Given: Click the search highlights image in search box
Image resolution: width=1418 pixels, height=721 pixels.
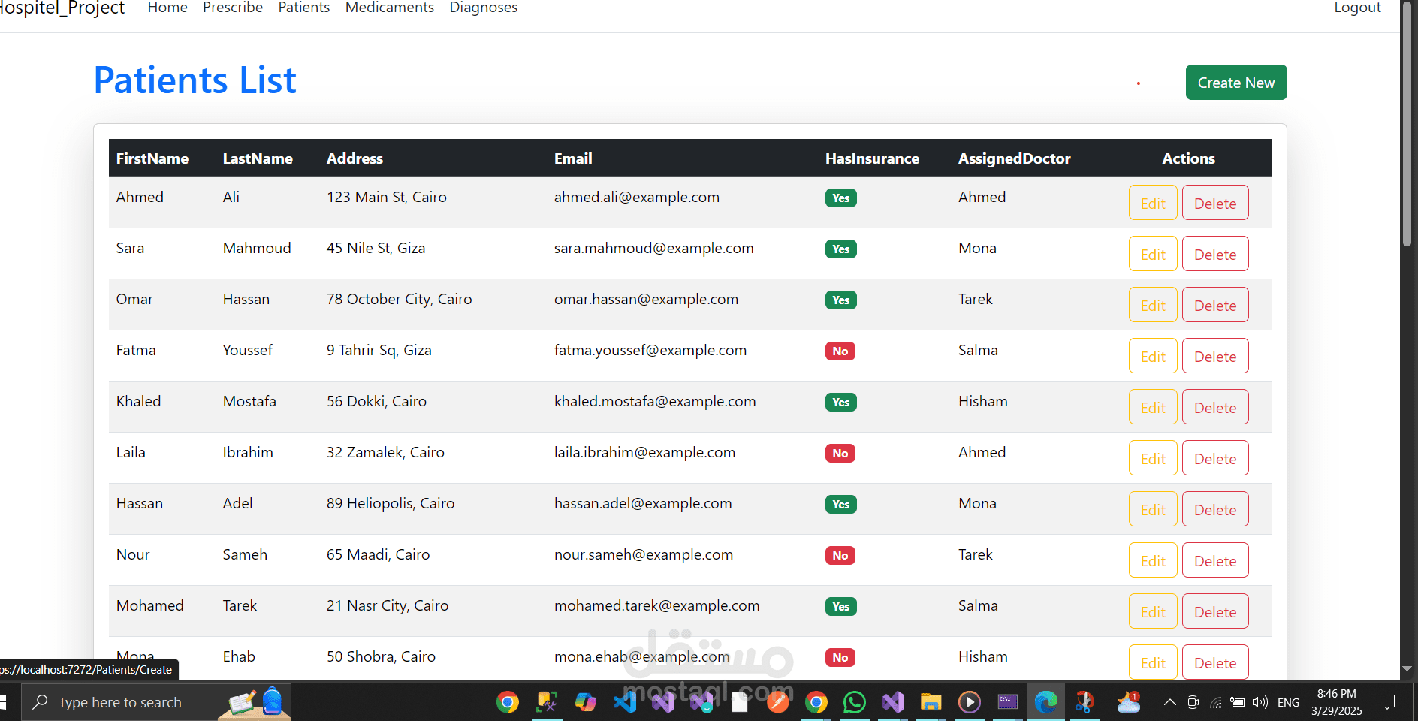Looking at the screenshot, I should (x=255, y=702).
